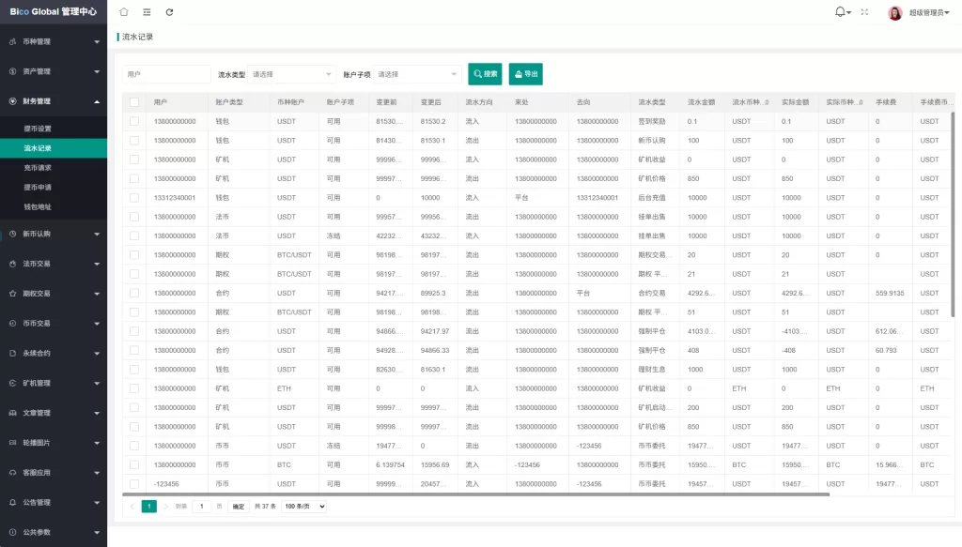Change page size using 100 条/页 selector
962x547 pixels.
(x=303, y=507)
